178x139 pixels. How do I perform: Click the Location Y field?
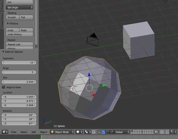pyautogui.click(x=19, y=101)
